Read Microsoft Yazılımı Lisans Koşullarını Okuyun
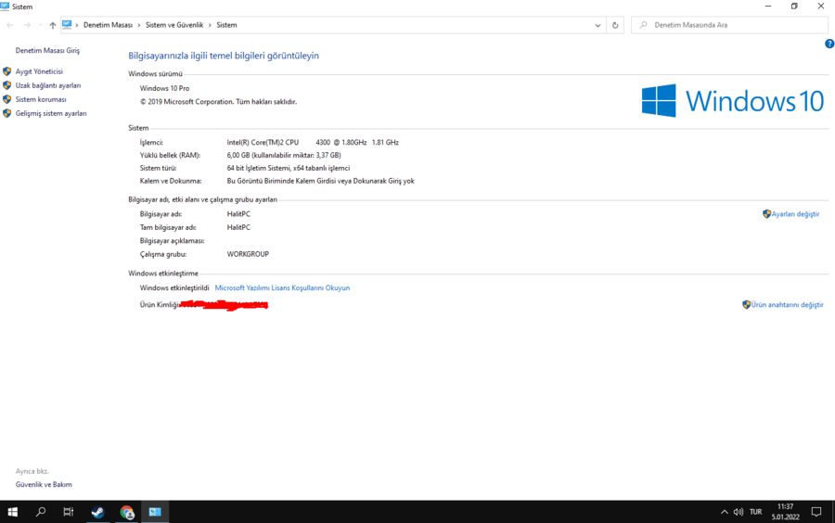The image size is (835, 523). click(x=282, y=287)
